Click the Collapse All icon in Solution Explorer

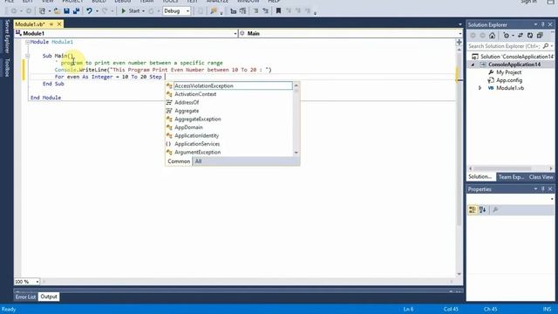540,35
